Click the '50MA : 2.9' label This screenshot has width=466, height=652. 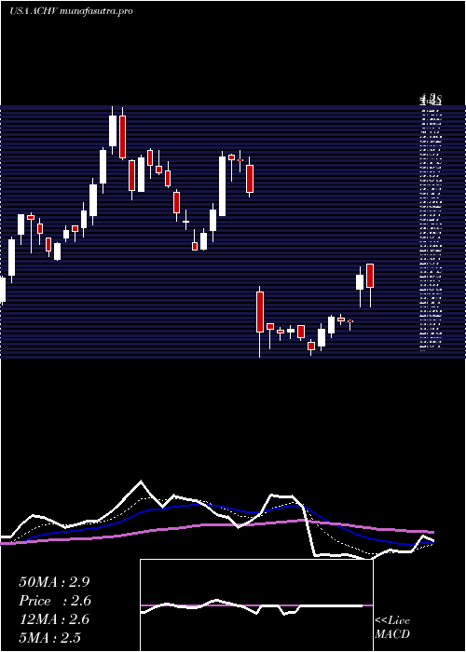click(54, 582)
